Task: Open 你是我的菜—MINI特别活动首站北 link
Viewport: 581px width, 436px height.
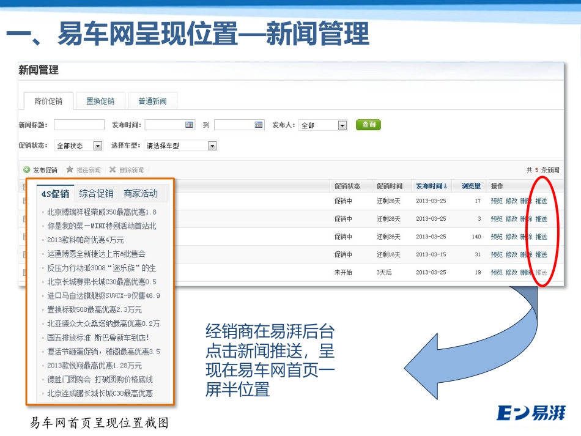Action: click(102, 226)
